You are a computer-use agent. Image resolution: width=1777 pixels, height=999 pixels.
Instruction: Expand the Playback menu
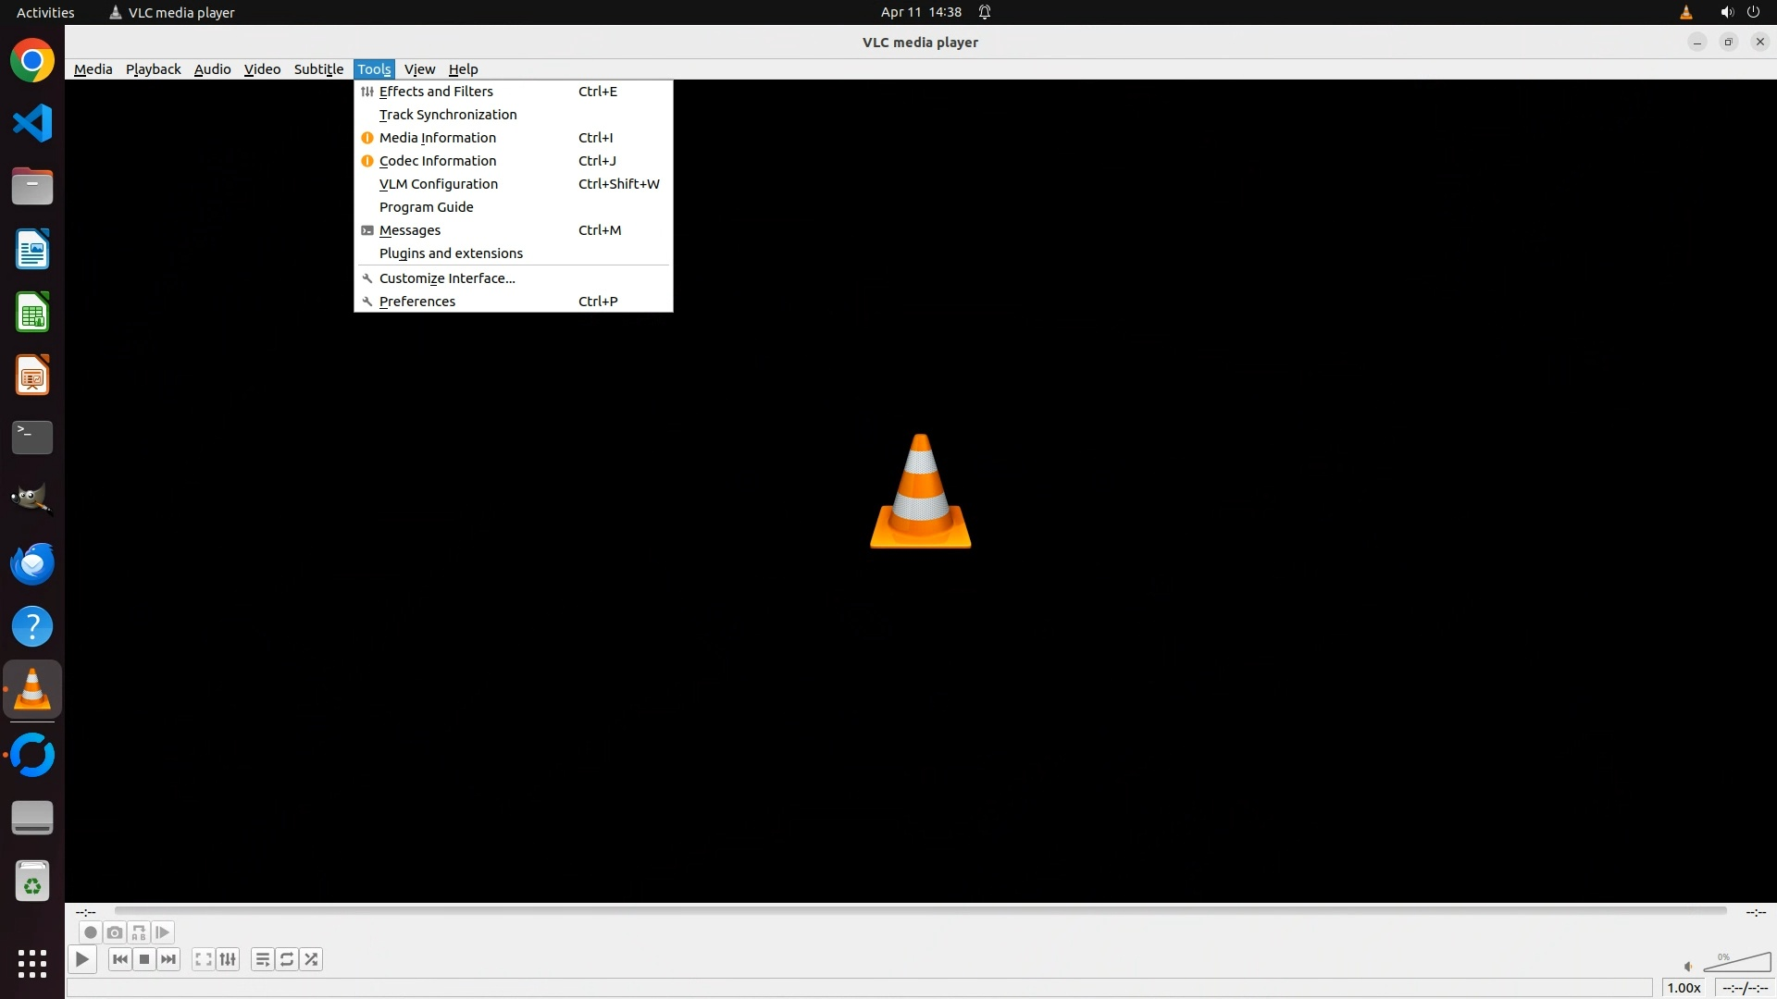[x=153, y=69]
